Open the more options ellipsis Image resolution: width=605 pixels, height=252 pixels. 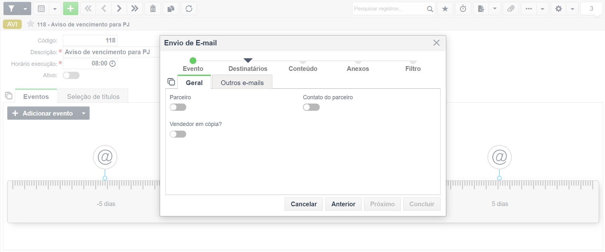click(529, 9)
